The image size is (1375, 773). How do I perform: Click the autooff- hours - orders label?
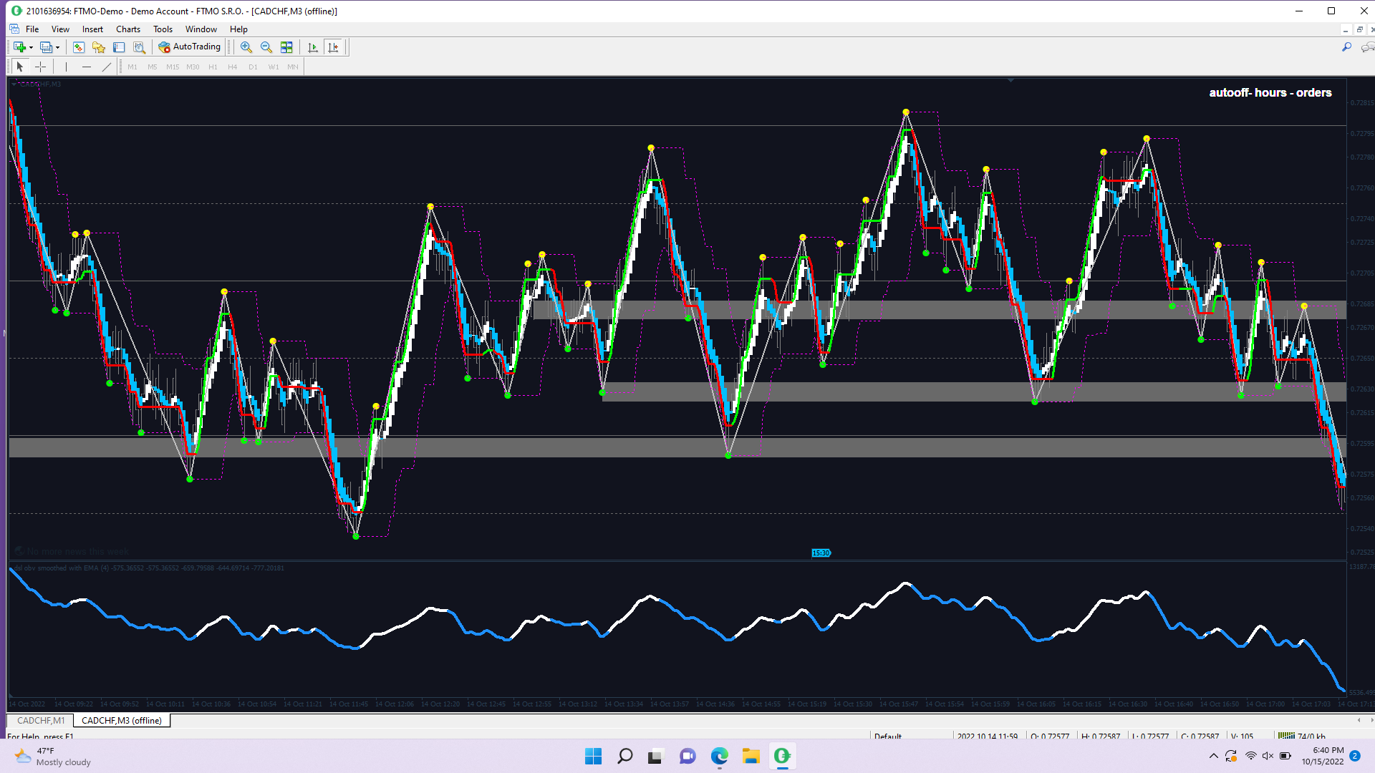click(x=1270, y=92)
